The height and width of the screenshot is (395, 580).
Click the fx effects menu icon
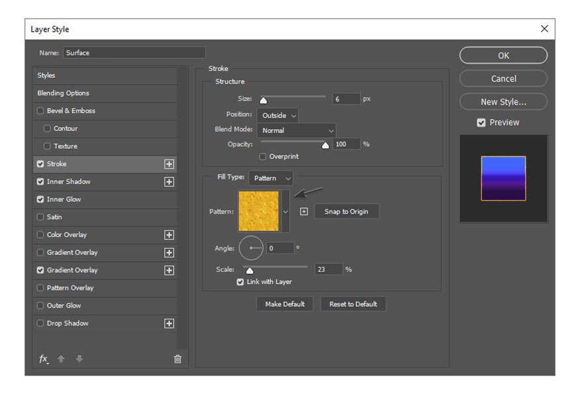pyautogui.click(x=44, y=359)
